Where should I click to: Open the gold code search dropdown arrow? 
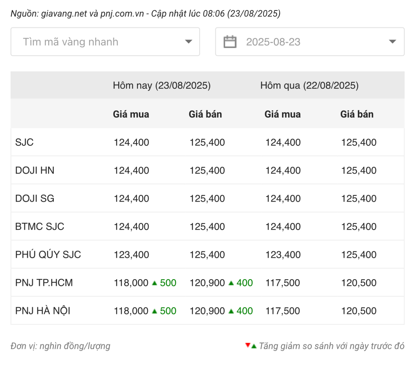click(x=188, y=42)
